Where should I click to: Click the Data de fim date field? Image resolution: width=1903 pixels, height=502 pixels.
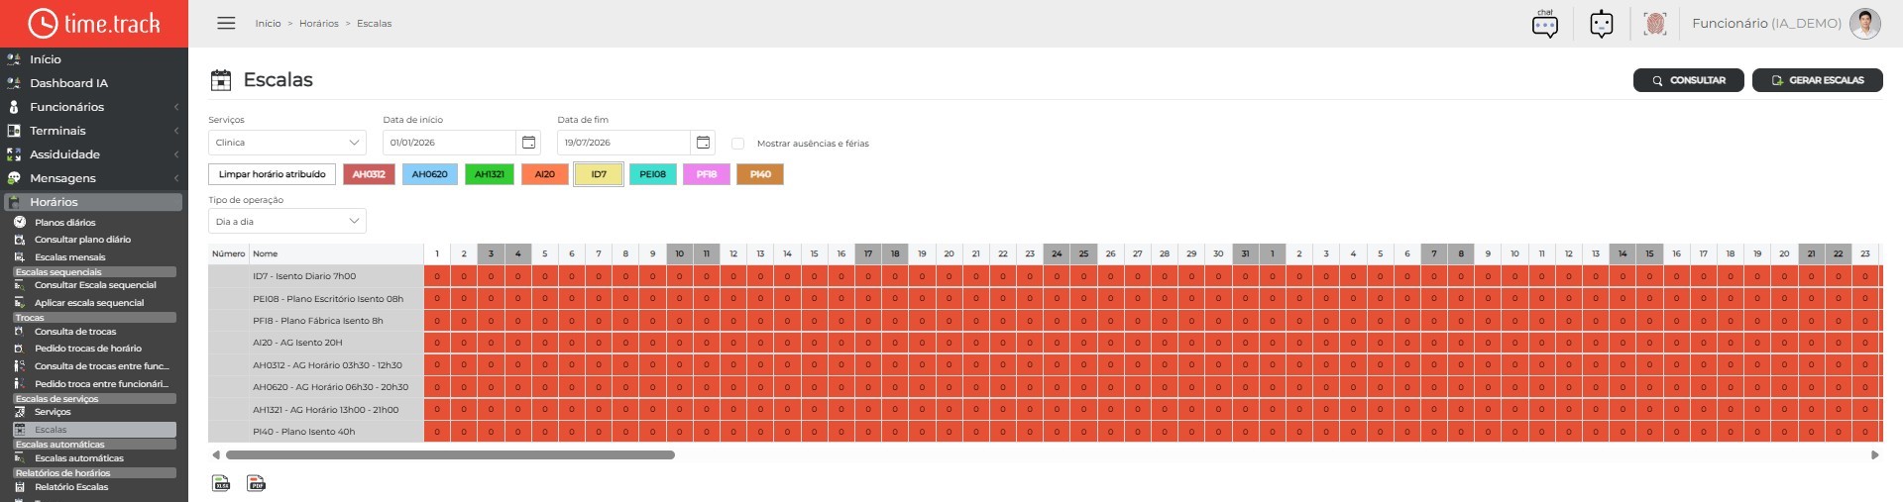[623, 143]
